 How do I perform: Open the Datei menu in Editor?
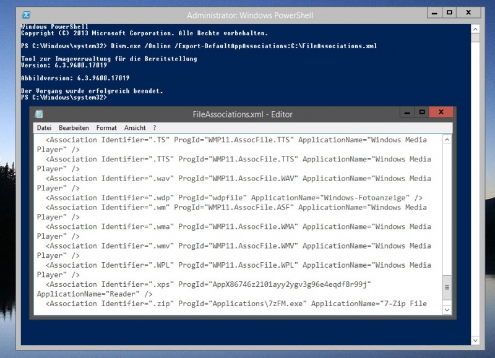point(44,128)
